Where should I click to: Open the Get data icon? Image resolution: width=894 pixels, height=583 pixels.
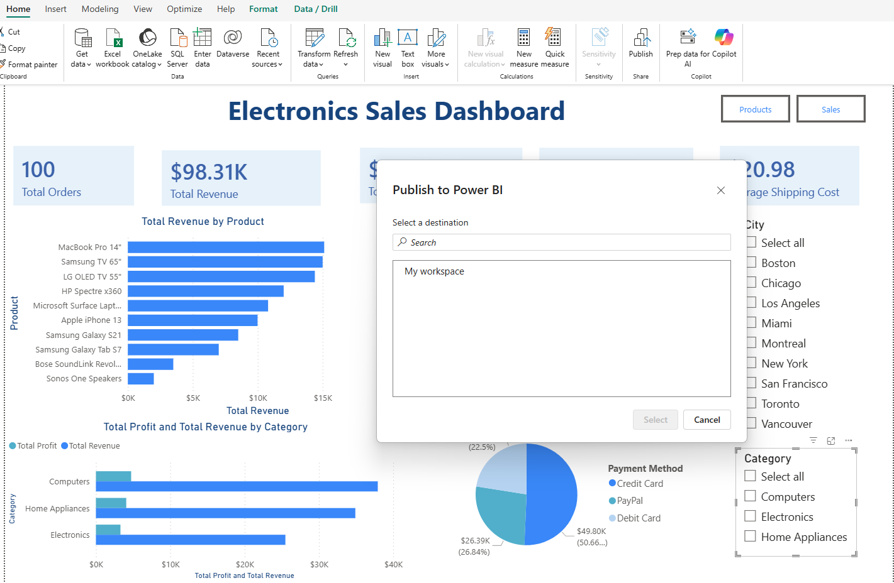(x=82, y=38)
